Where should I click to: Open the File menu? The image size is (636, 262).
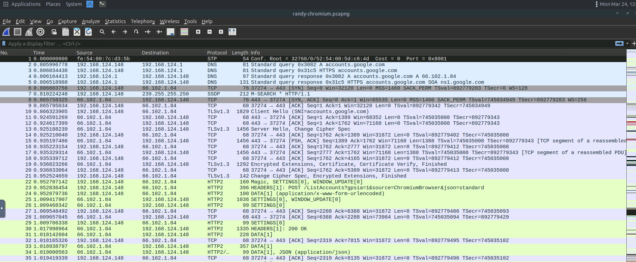click(7, 21)
